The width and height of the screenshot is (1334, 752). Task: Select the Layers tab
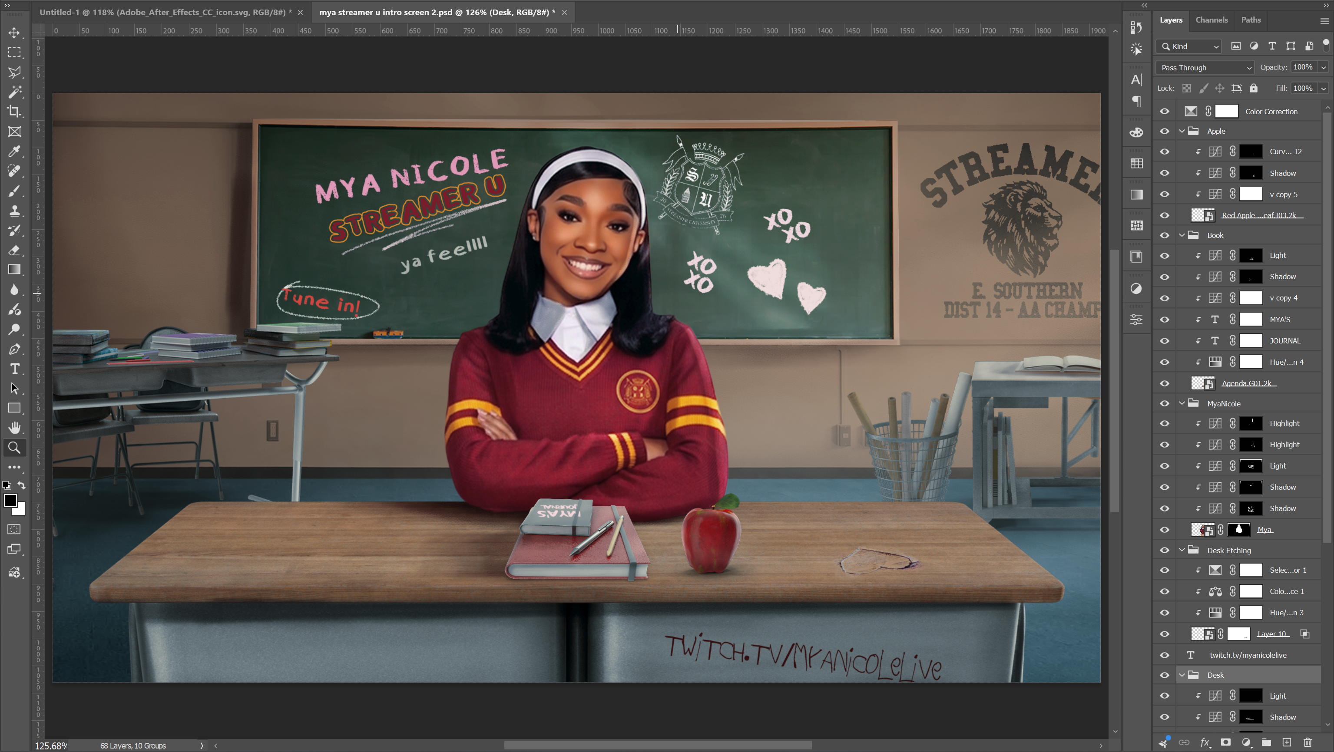point(1171,20)
